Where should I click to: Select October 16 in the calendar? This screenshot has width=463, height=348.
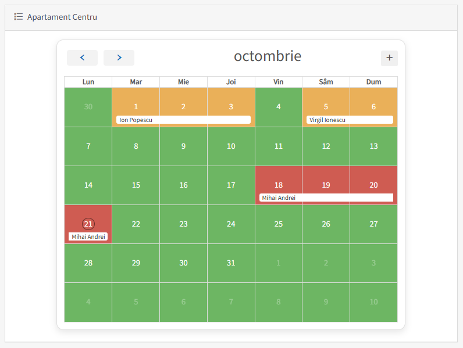tap(183, 185)
